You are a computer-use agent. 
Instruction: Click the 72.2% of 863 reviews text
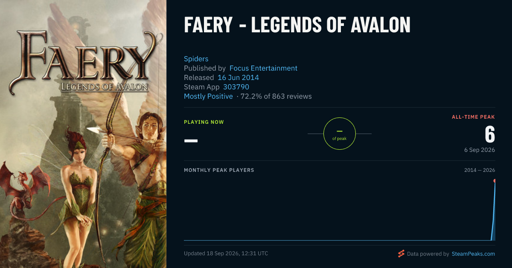coord(276,96)
